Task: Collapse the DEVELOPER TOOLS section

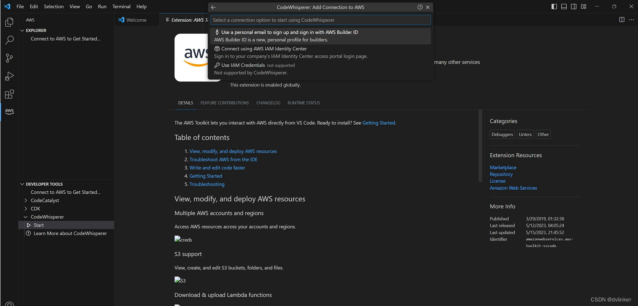Action: click(x=22, y=184)
